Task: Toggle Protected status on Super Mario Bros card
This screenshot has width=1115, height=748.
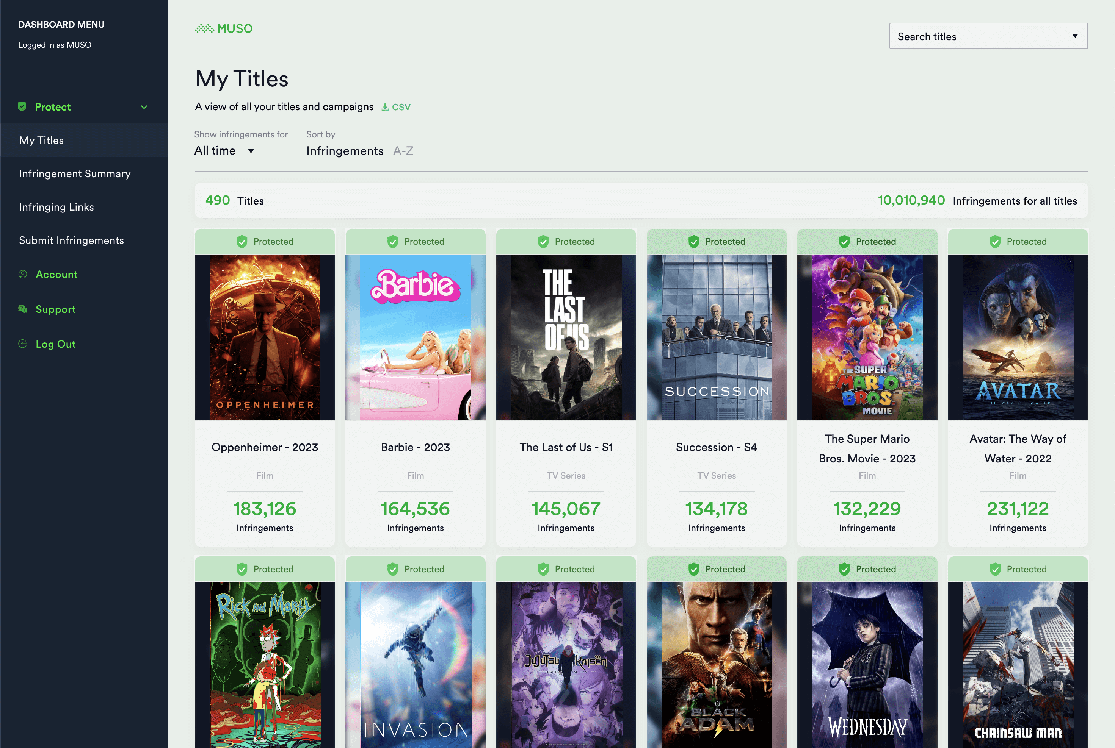Action: click(x=867, y=241)
